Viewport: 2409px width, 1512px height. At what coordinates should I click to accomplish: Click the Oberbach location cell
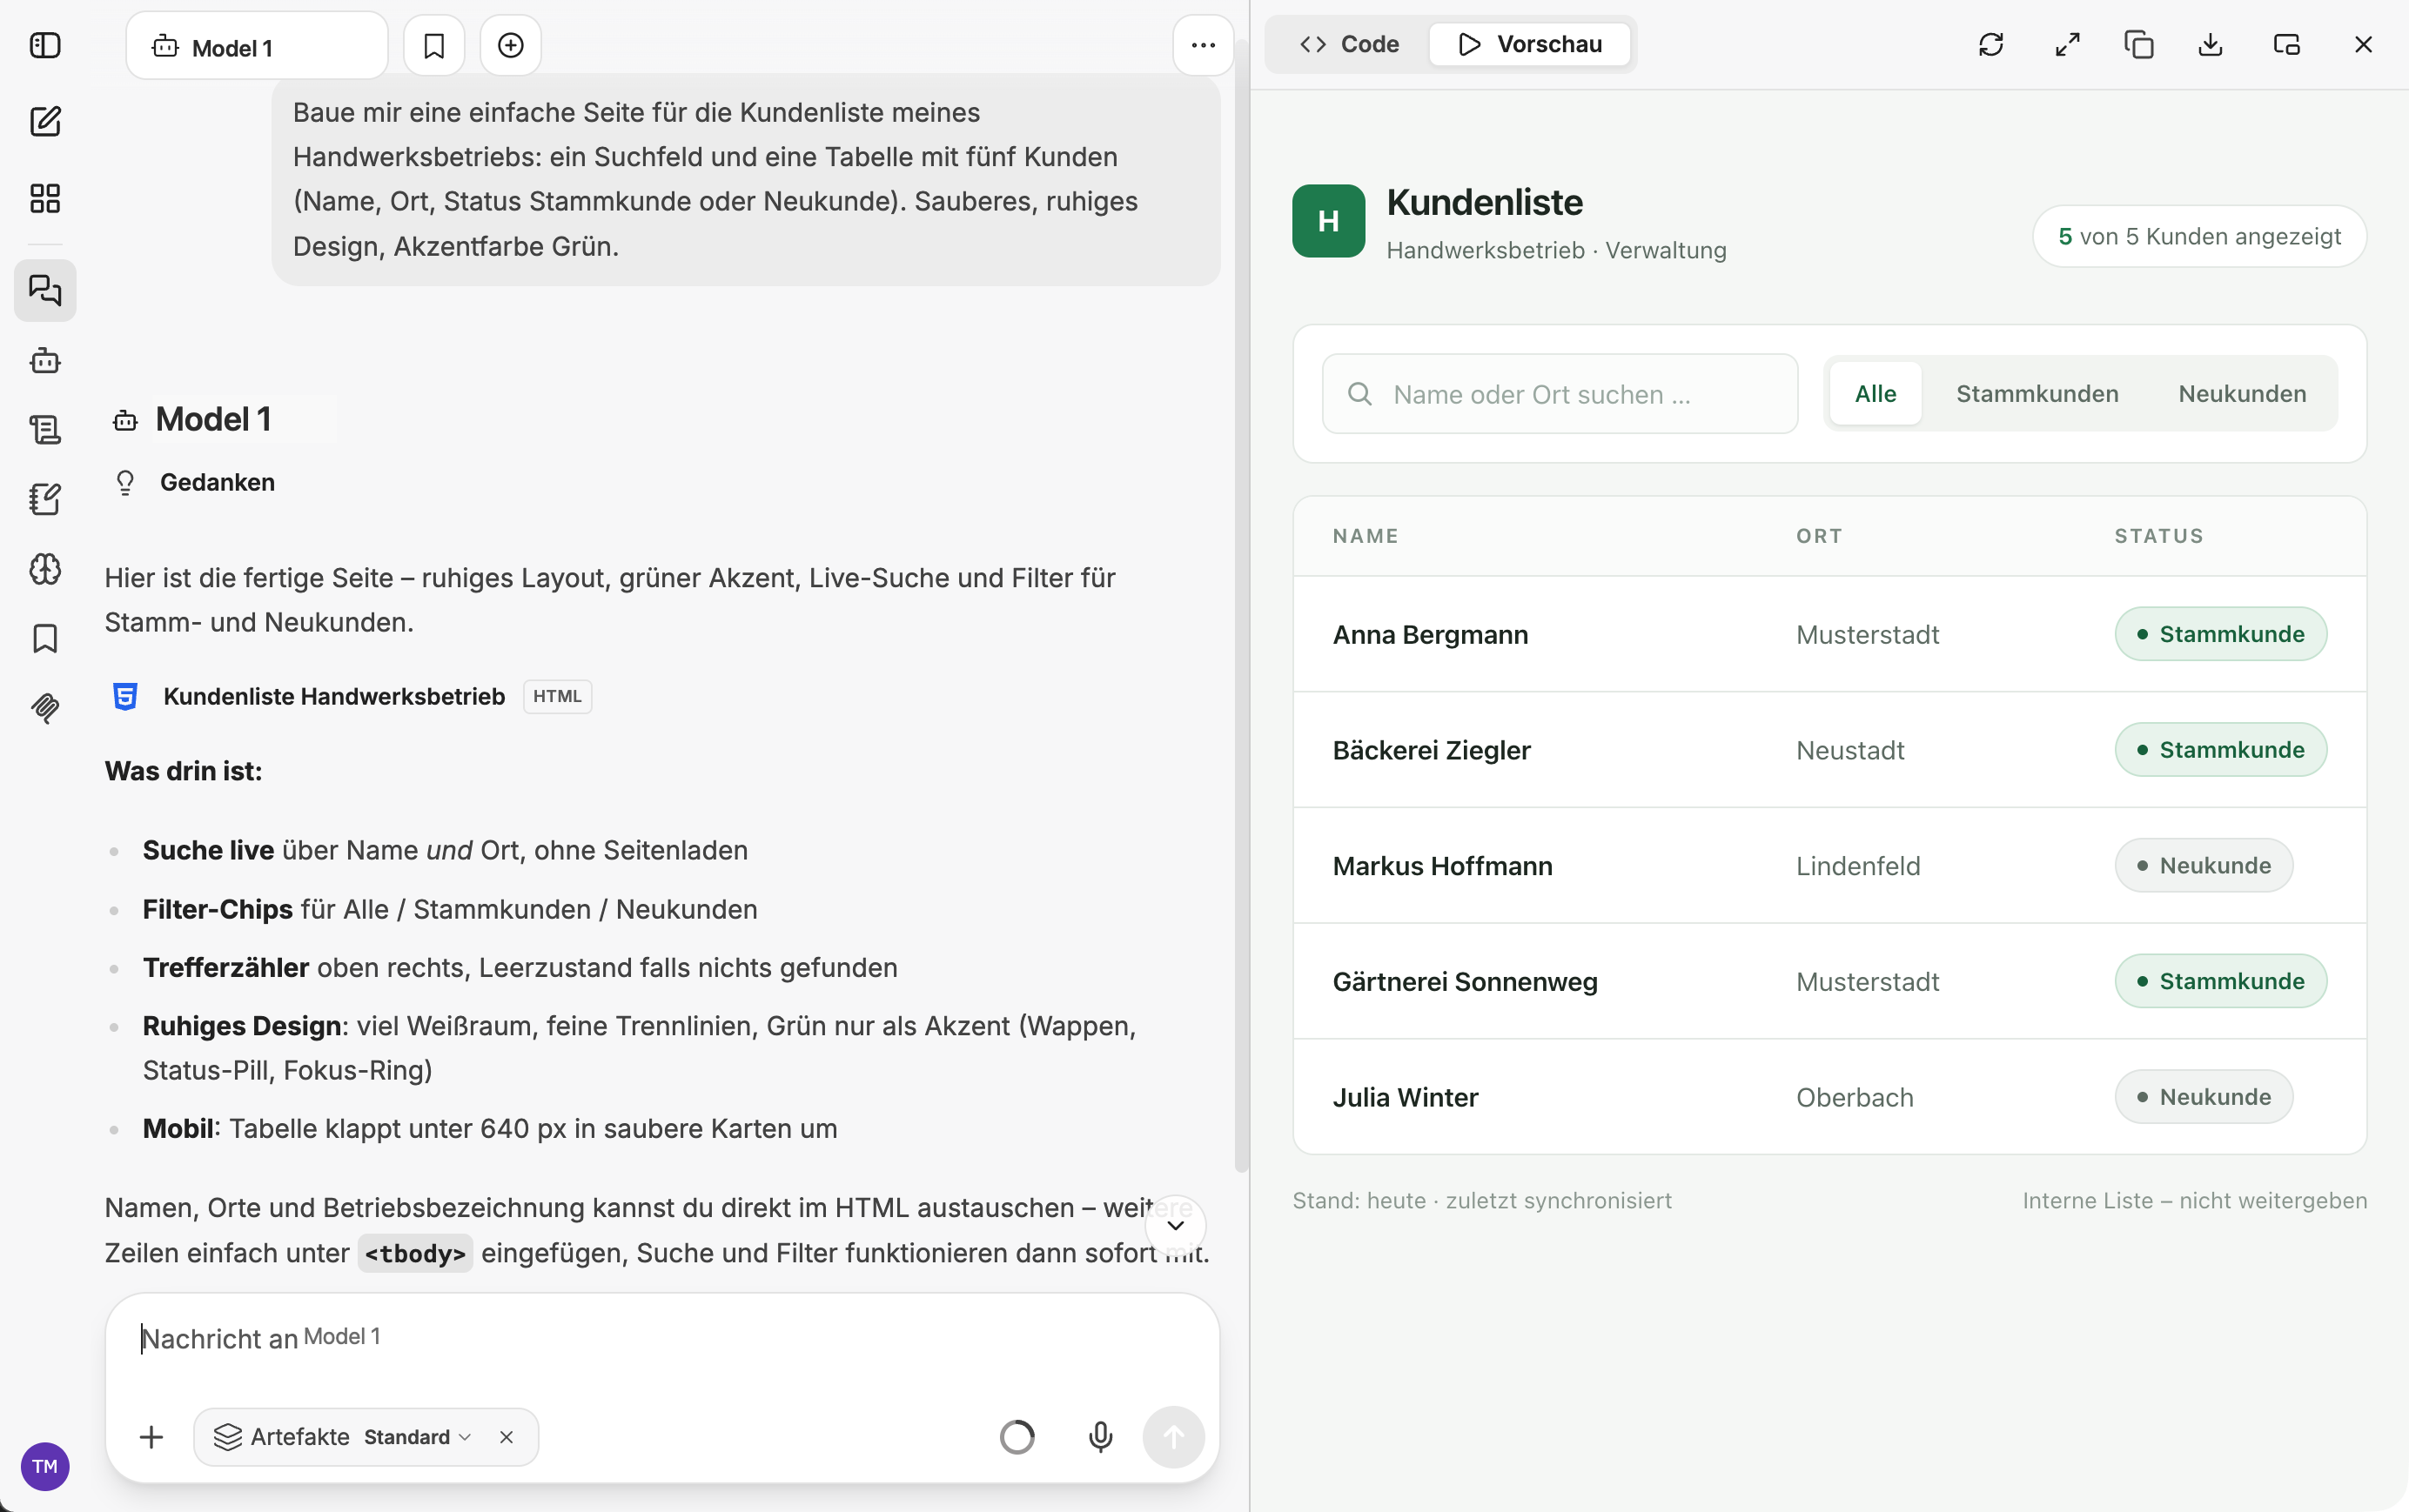pyautogui.click(x=1854, y=1097)
